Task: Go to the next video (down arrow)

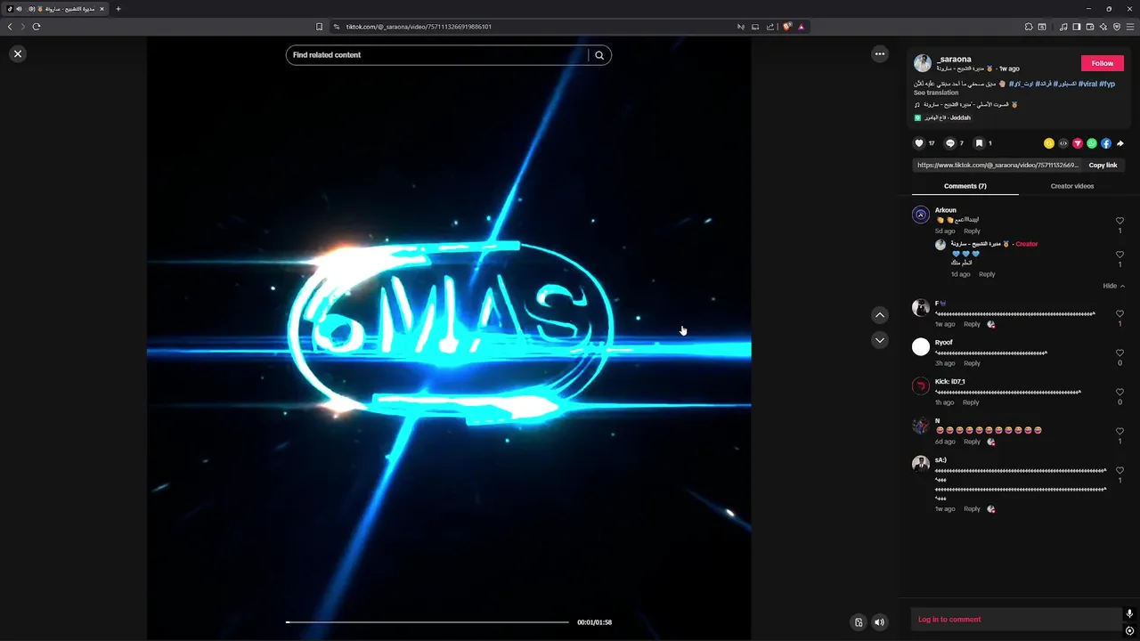Action: [880, 340]
